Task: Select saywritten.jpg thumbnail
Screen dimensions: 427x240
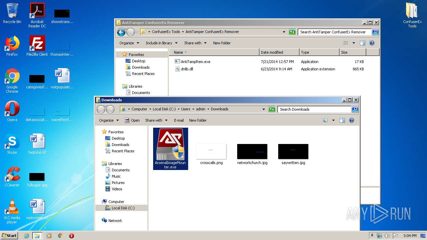Action: pyautogui.click(x=293, y=154)
